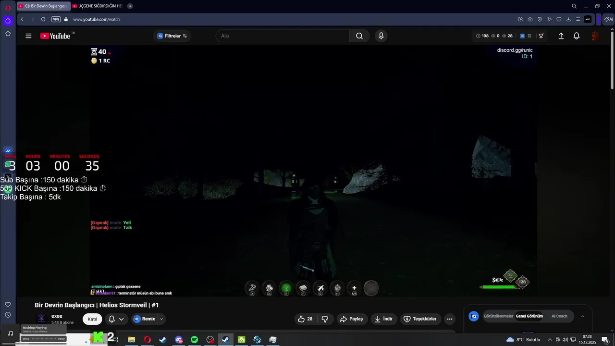Viewport: 615px width, 346px height.
Task: Click the search magnifier button
Action: (359, 36)
